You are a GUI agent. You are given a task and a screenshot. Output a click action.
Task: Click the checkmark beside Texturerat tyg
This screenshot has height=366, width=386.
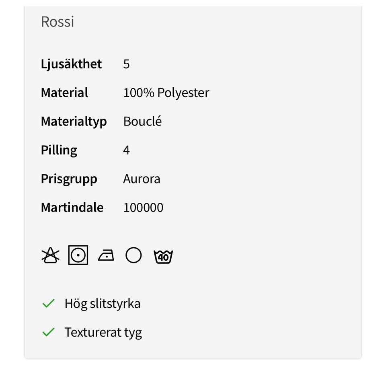click(x=48, y=332)
